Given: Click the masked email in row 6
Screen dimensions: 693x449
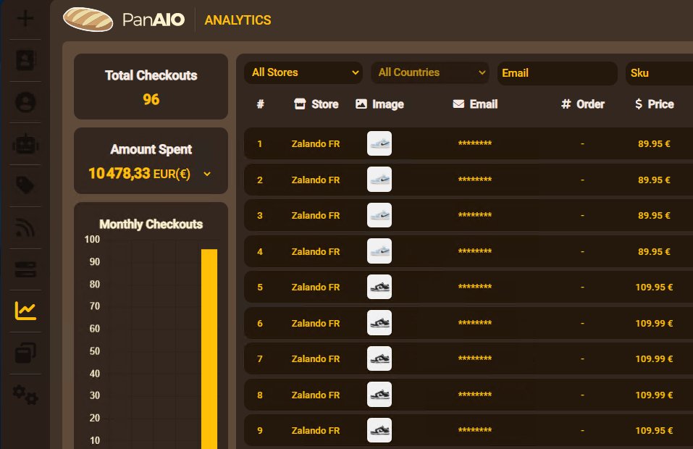Looking at the screenshot, I should point(474,322).
